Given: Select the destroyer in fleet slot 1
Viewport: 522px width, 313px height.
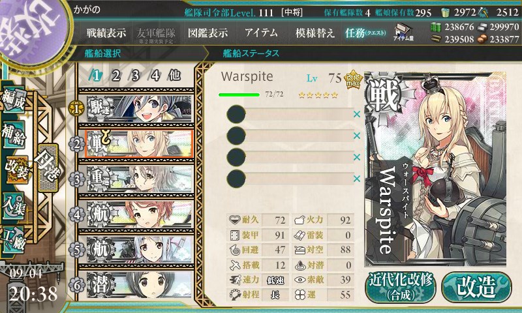Looking at the screenshot, I should point(139,108).
